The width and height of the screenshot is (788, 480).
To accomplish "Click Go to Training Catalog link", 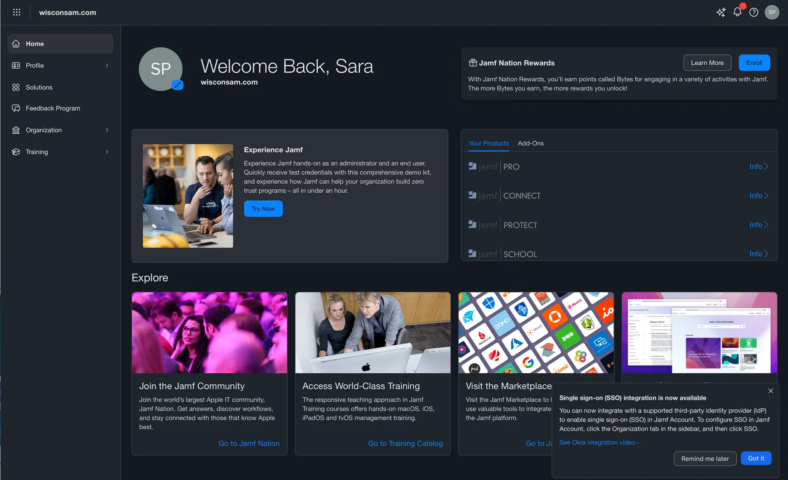I will 405,443.
